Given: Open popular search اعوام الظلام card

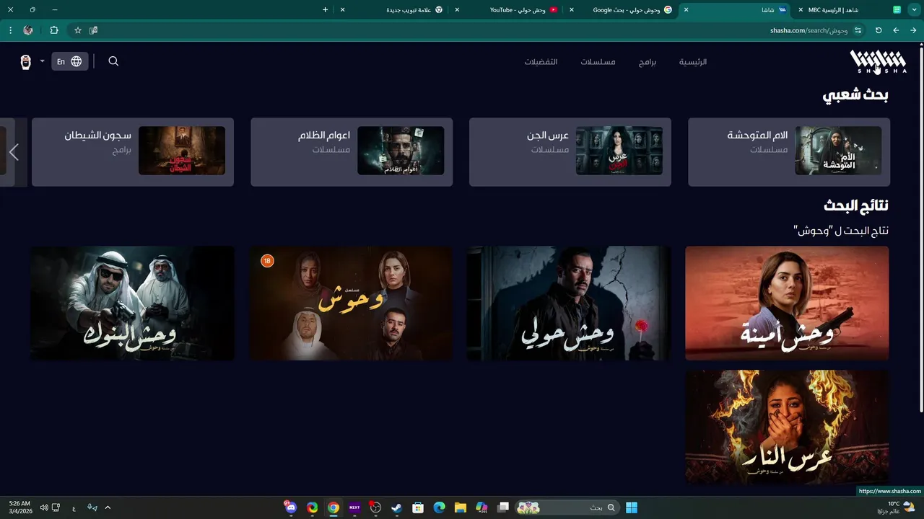Looking at the screenshot, I should (352, 152).
